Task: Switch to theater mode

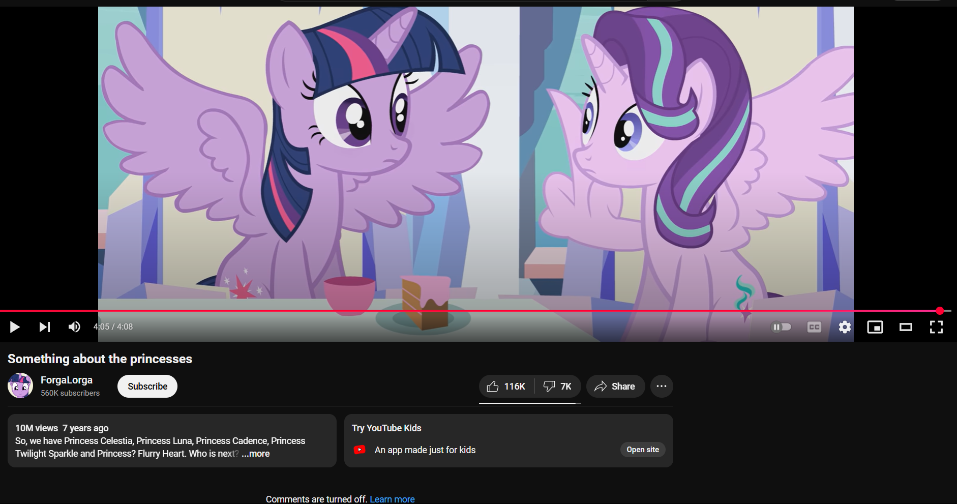Action: pyautogui.click(x=906, y=327)
